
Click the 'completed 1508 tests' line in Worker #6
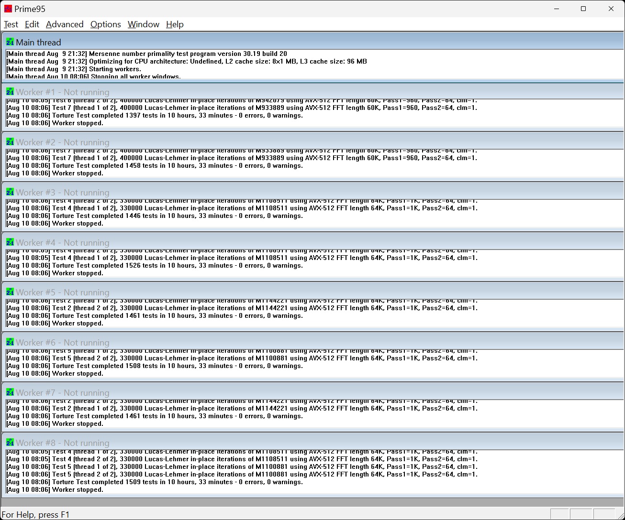pyautogui.click(x=155, y=366)
